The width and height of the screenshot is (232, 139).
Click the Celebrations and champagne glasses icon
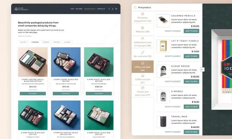point(142,39)
